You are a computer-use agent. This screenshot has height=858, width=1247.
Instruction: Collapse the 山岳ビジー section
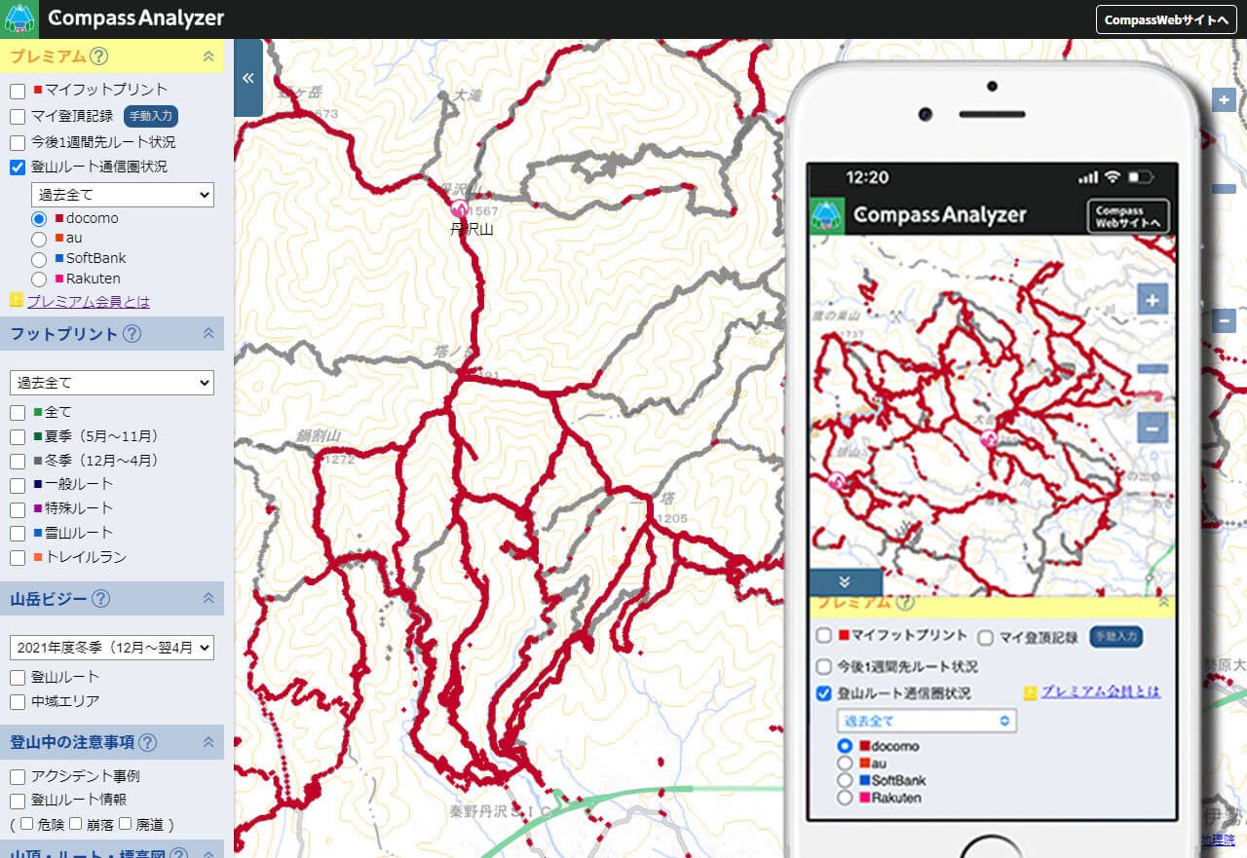(208, 598)
